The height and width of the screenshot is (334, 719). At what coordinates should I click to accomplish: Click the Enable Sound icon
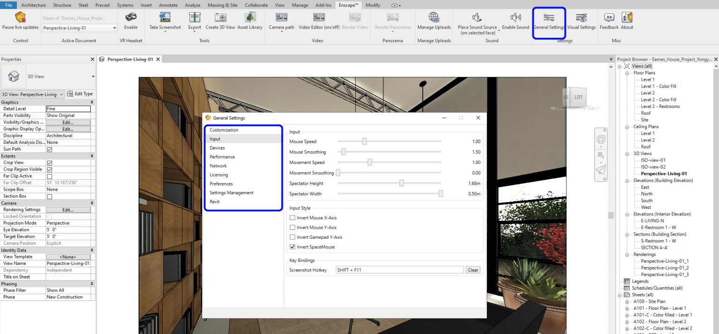tap(515, 18)
